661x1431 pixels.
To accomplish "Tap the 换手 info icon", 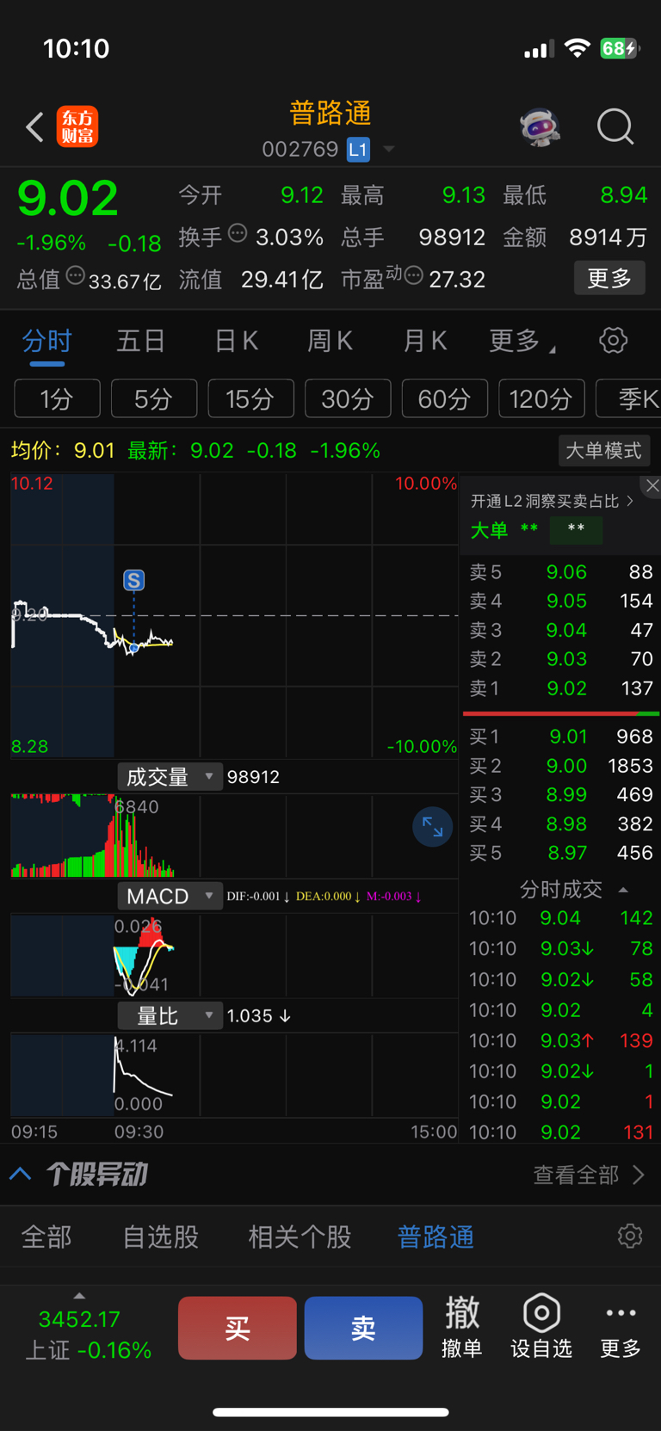I will coord(238,232).
